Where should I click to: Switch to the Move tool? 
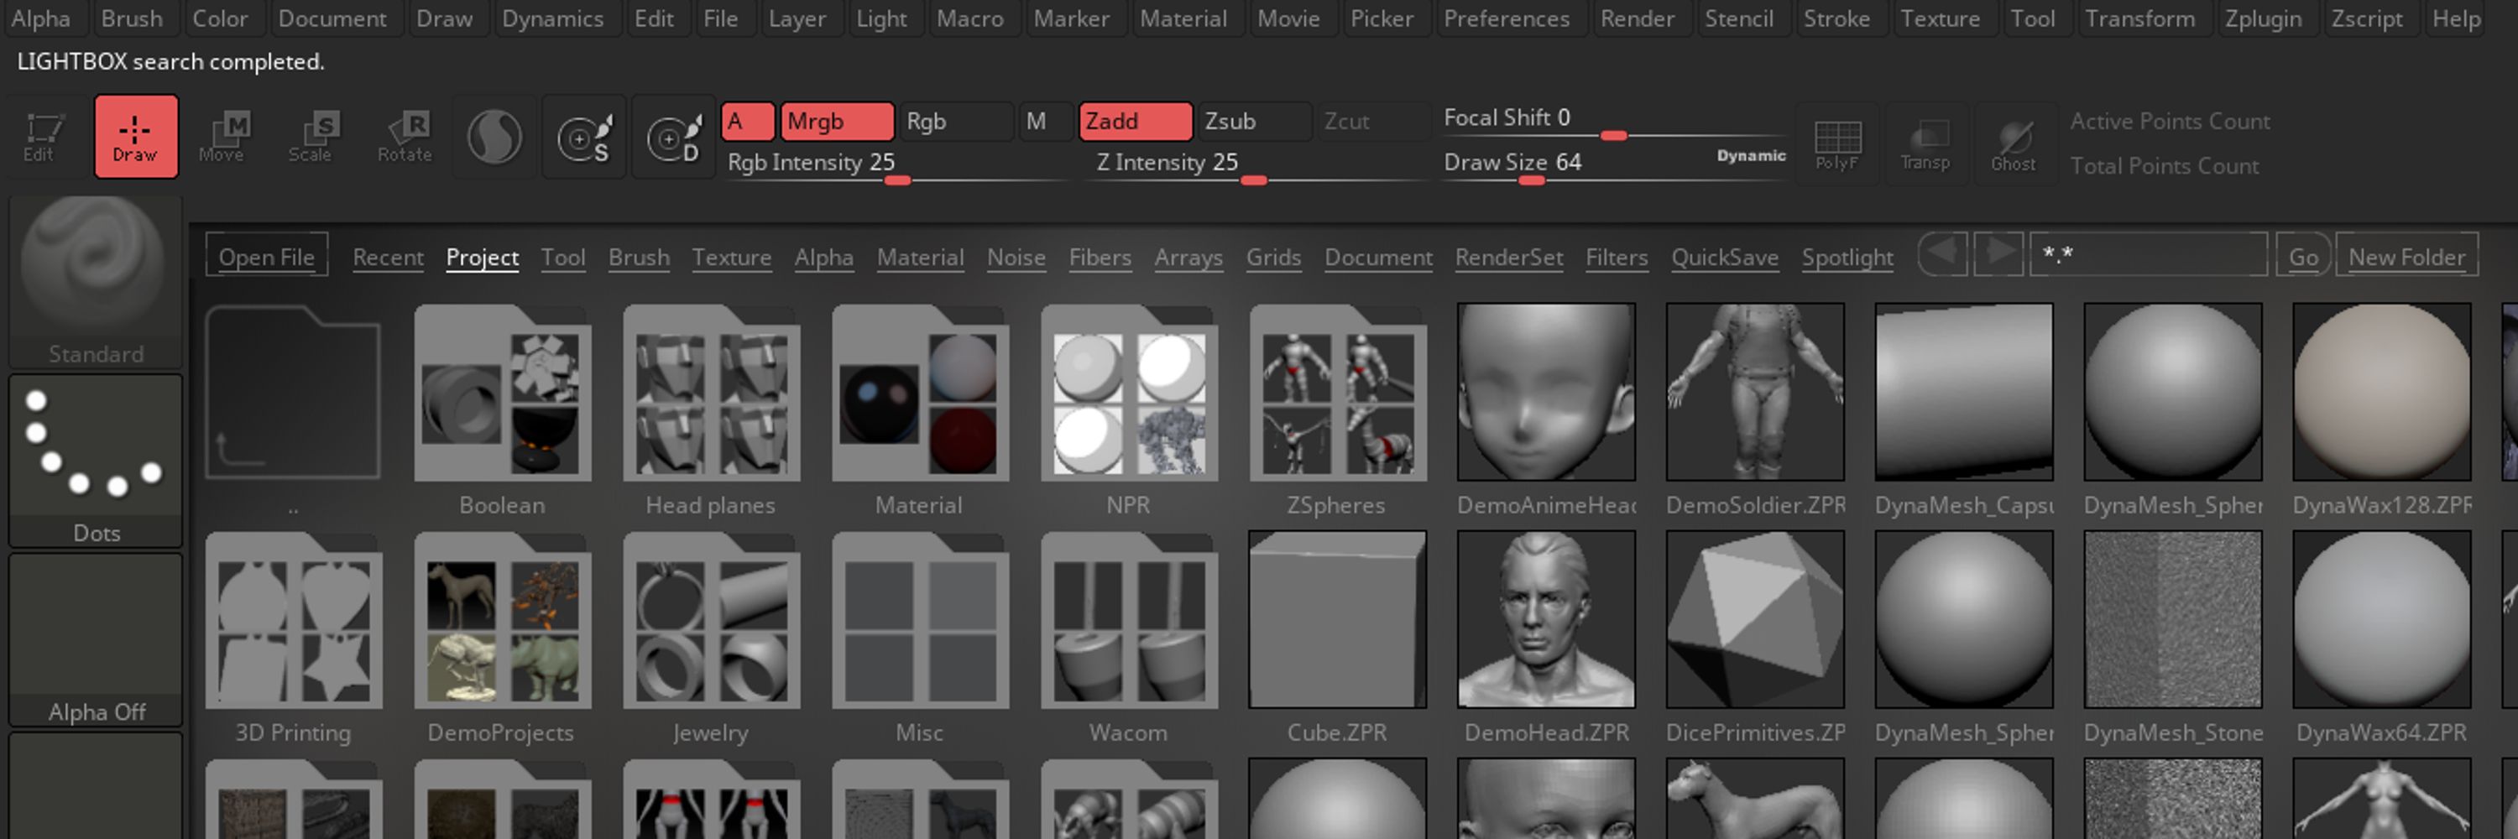click(x=224, y=137)
